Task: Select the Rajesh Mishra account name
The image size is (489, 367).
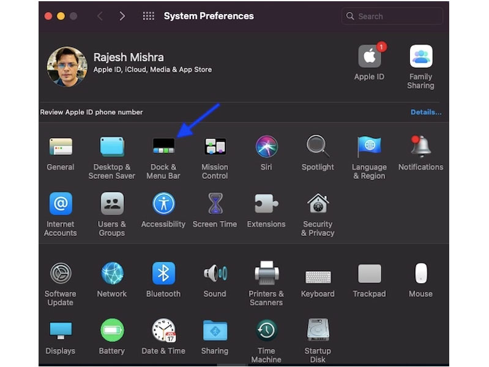Action: (129, 57)
